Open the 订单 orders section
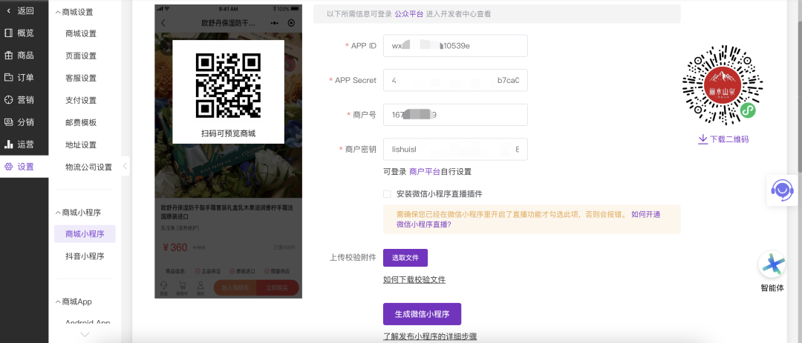Image resolution: width=802 pixels, height=343 pixels. (24, 78)
